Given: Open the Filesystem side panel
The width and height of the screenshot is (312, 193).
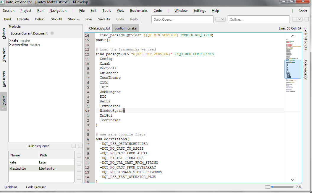Looking at the screenshot, I should [x=4, y=55].
